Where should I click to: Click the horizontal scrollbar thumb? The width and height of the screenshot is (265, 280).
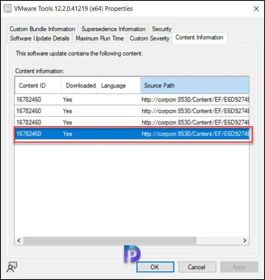coord(110,241)
